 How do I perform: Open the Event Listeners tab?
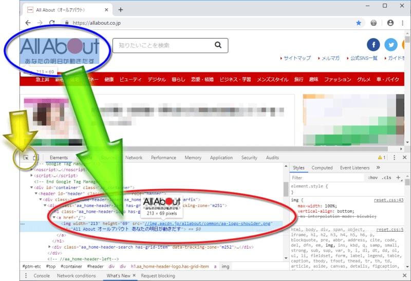click(x=354, y=168)
